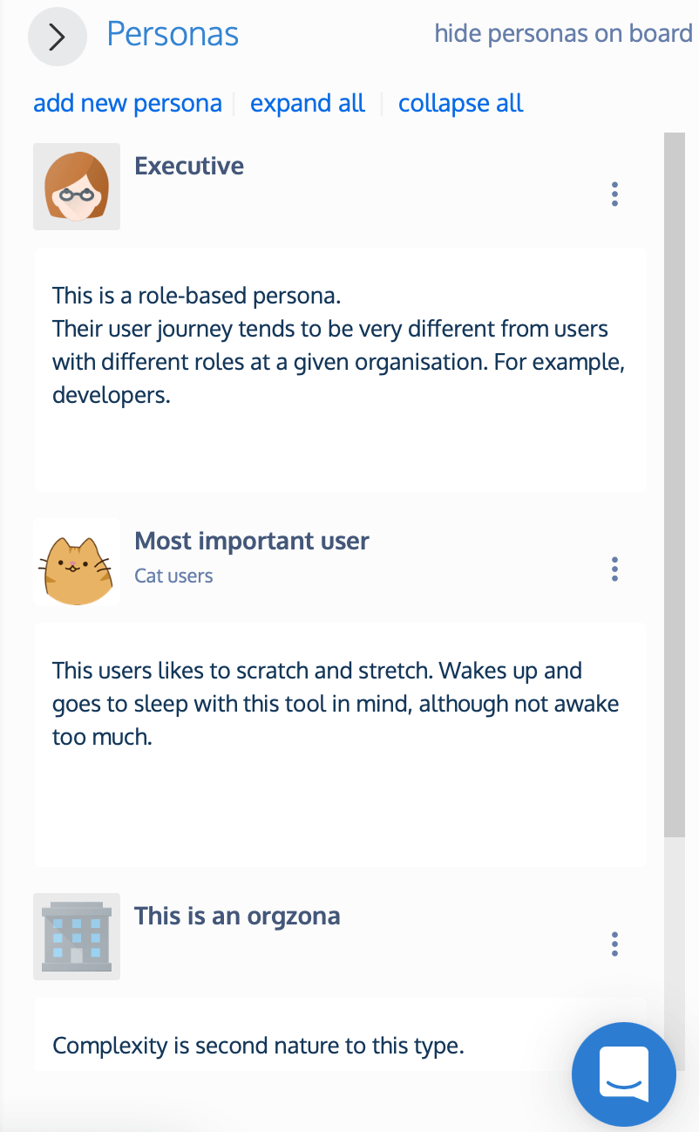Collapse all personas

pos(460,103)
